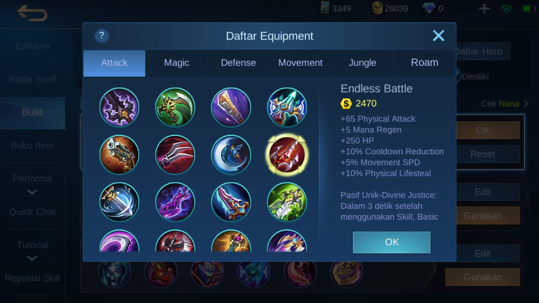Select the highlighted Endless Battle item icon
The width and height of the screenshot is (539, 303).
pyautogui.click(x=287, y=154)
